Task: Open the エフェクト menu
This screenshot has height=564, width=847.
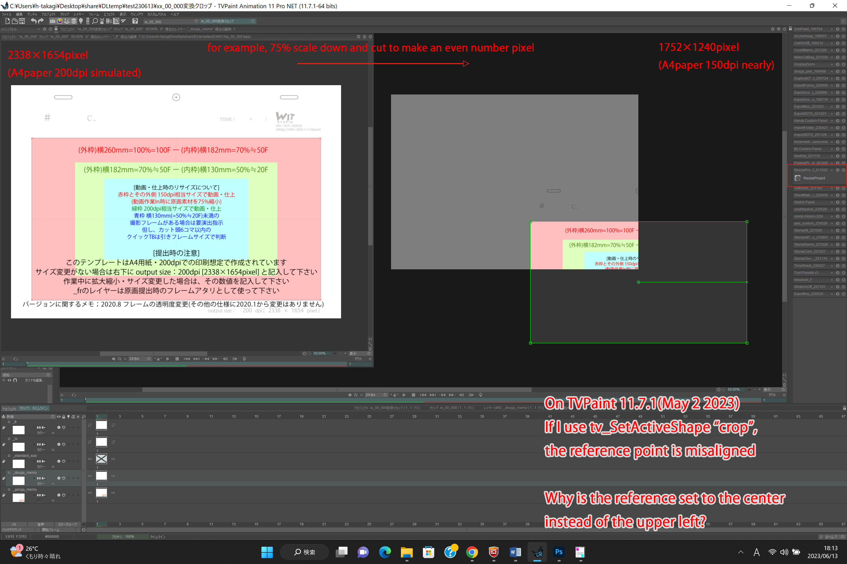Action: [109, 14]
